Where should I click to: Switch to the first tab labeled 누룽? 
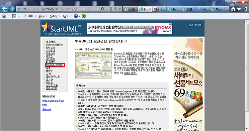130,9
